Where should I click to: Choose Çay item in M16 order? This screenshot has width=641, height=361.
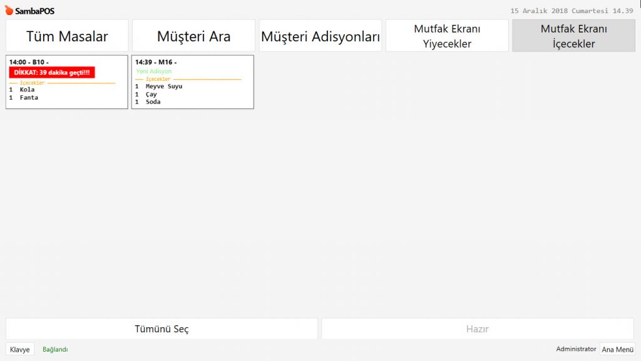tap(151, 94)
